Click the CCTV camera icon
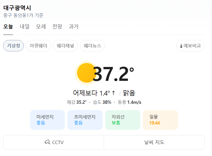Image resolution: width=212 pixels, height=156 pixels. (47, 142)
